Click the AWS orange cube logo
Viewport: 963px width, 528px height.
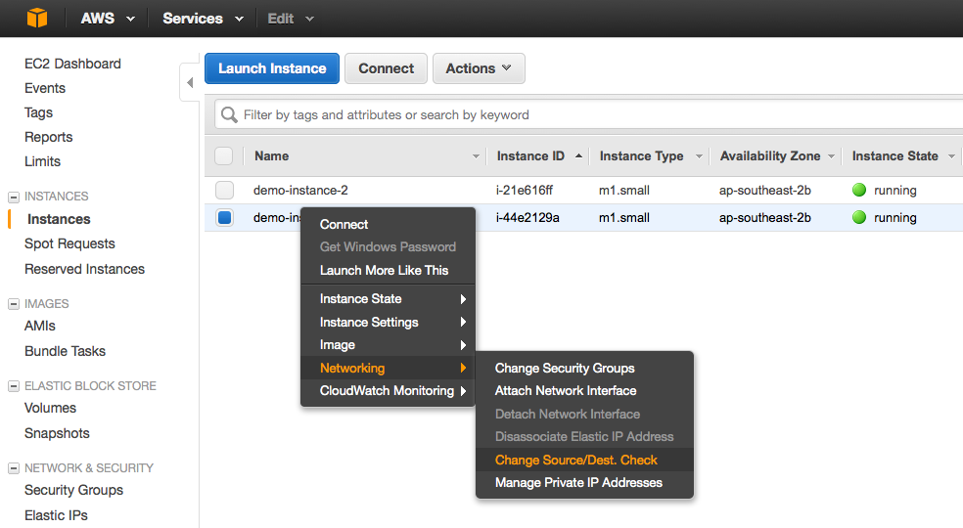[37, 18]
